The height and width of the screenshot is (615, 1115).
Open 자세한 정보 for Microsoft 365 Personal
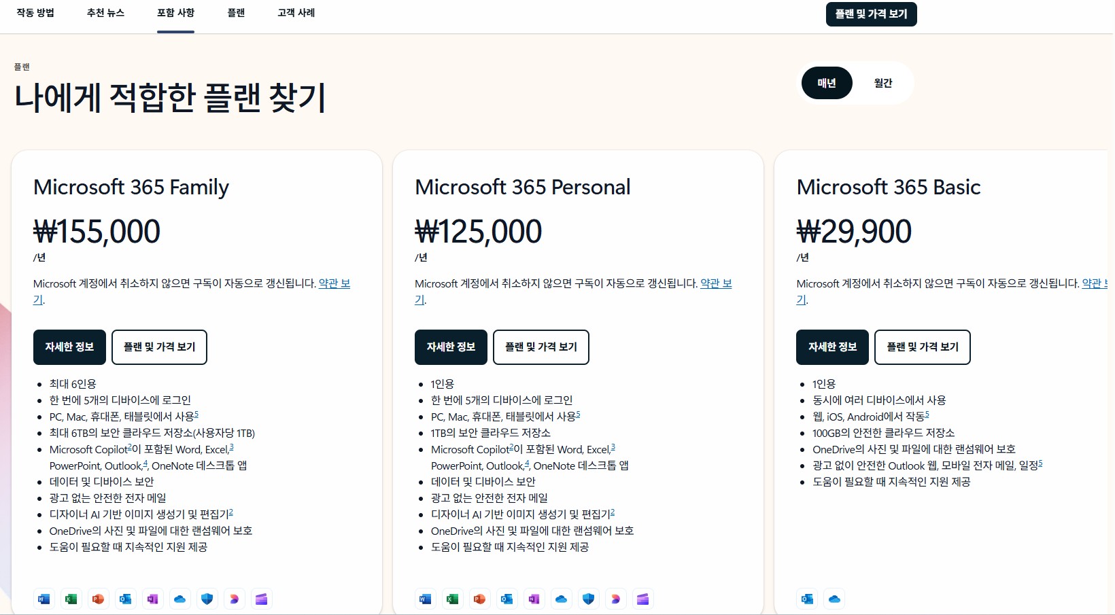pyautogui.click(x=451, y=347)
